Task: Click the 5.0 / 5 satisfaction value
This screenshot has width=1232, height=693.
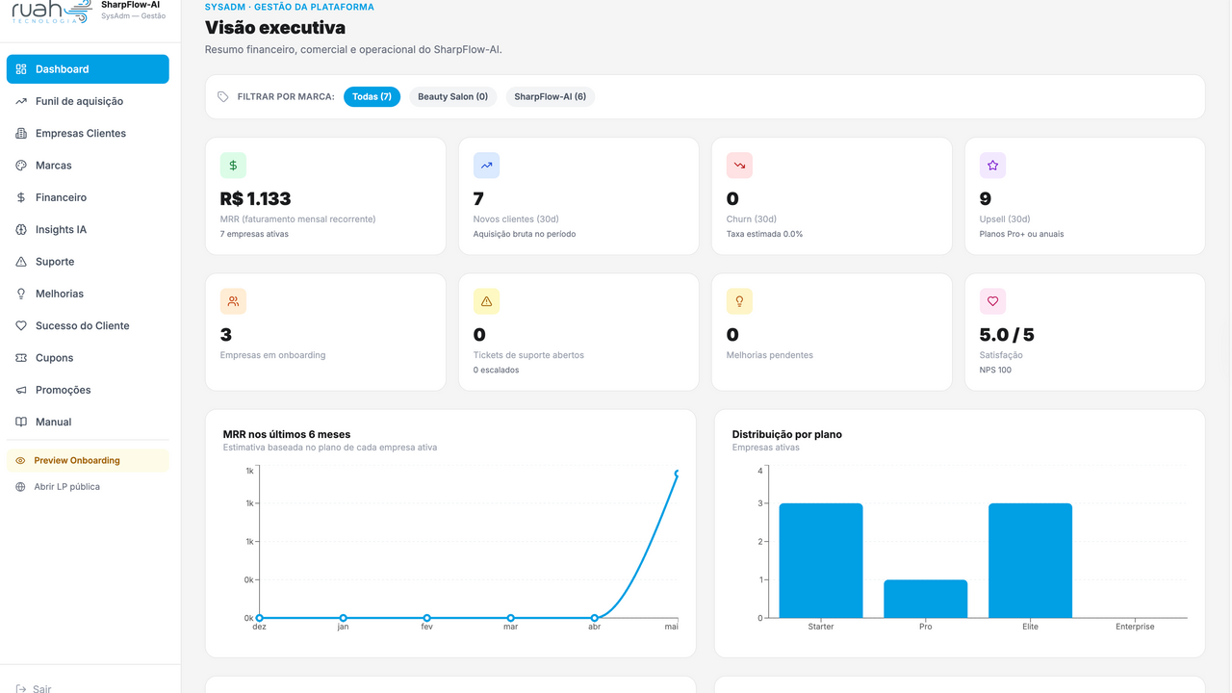Action: (1007, 335)
